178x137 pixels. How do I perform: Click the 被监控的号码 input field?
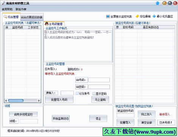click(x=125, y=115)
